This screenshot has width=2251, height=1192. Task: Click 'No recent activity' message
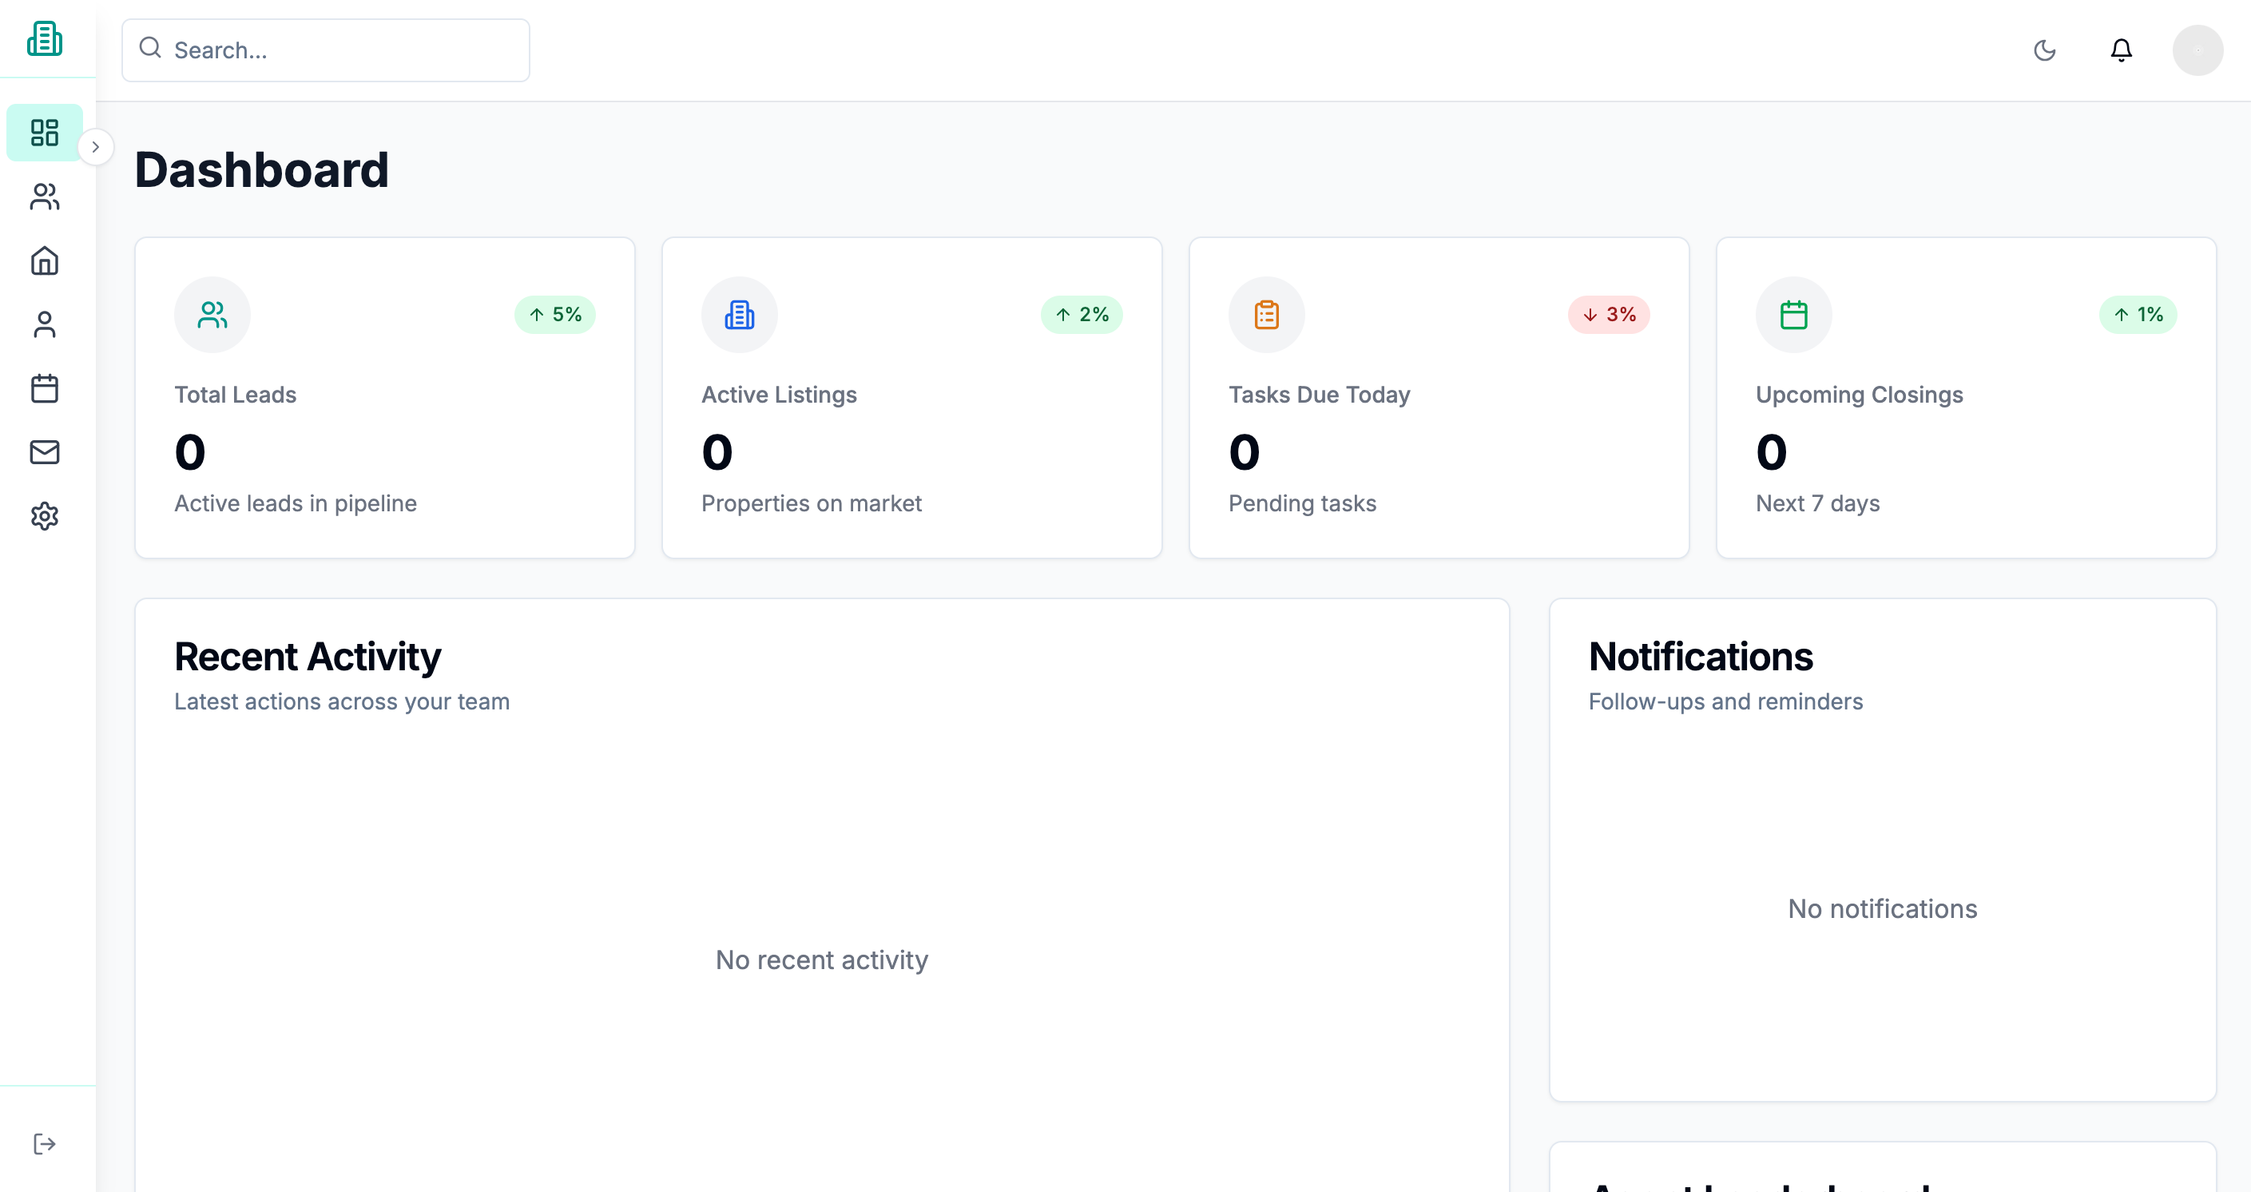821,960
